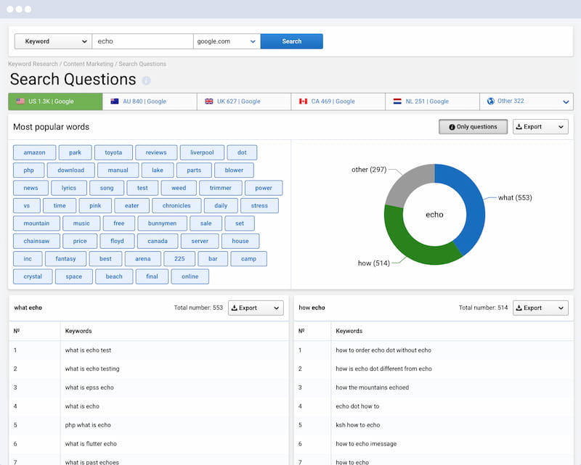The width and height of the screenshot is (581, 465).
Task: Expand the Other 322 countries chevron
Action: coord(566,102)
